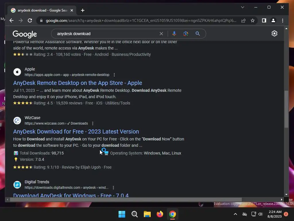
Task: Click Total Downloads: 98,715 text
Action: (x=42, y=153)
